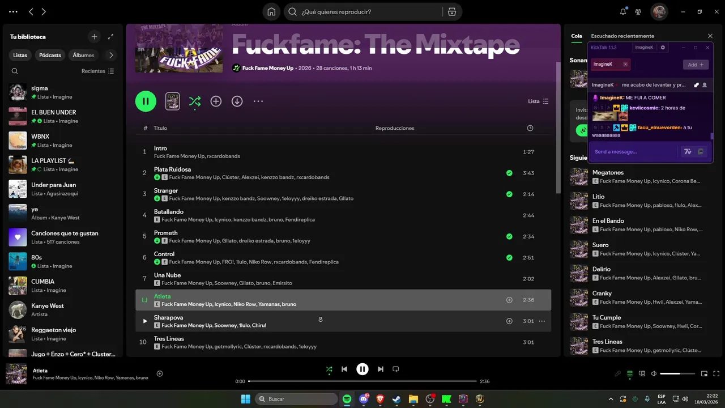Open the KickTalk settings gear

(663, 48)
